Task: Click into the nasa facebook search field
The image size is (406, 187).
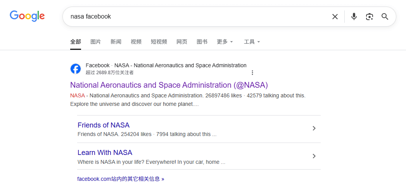Action: [x=194, y=17]
